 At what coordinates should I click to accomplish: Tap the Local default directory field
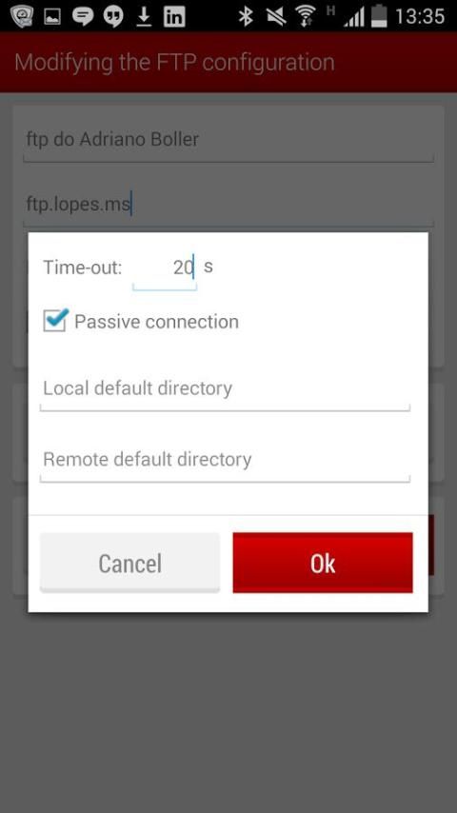point(225,391)
